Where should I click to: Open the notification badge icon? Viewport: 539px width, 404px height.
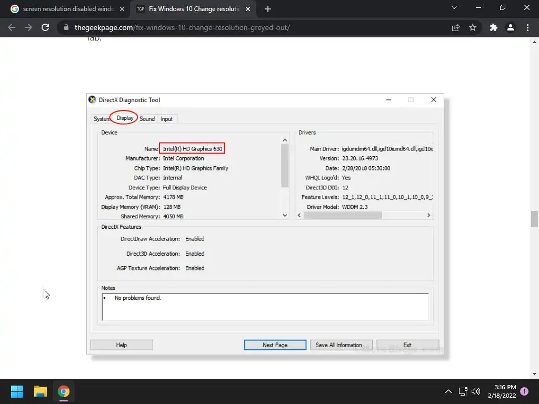point(524,391)
